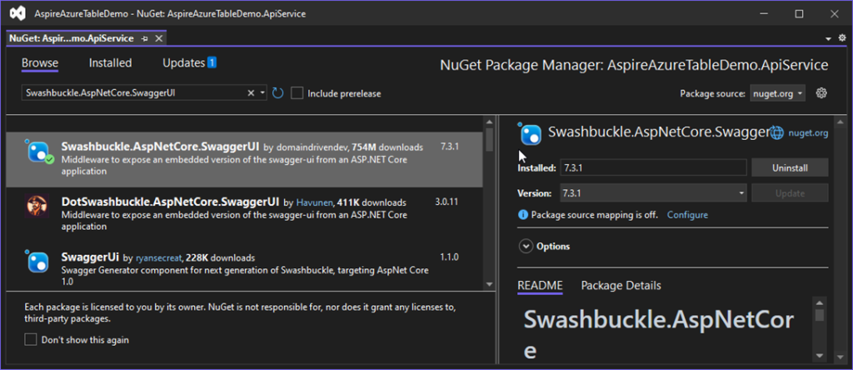Open the ryansecreat author link

(x=159, y=257)
